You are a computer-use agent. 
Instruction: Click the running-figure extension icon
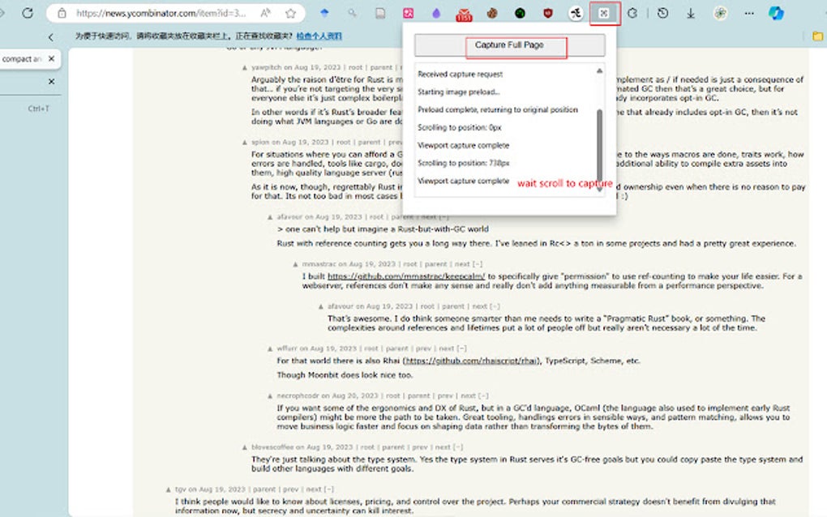(x=574, y=13)
